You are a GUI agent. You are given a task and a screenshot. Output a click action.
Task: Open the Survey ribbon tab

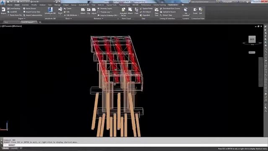point(74,5)
